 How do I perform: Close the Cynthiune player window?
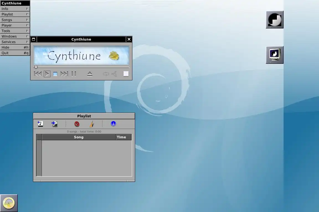click(129, 39)
